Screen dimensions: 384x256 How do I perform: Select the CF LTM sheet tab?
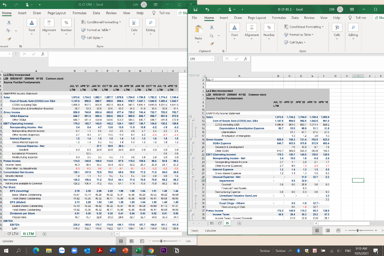coord(12,234)
